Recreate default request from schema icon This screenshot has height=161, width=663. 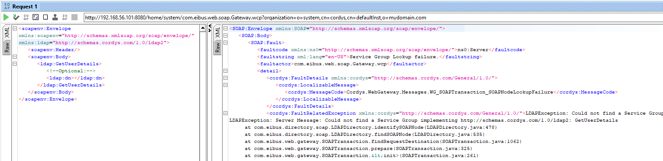point(36,17)
